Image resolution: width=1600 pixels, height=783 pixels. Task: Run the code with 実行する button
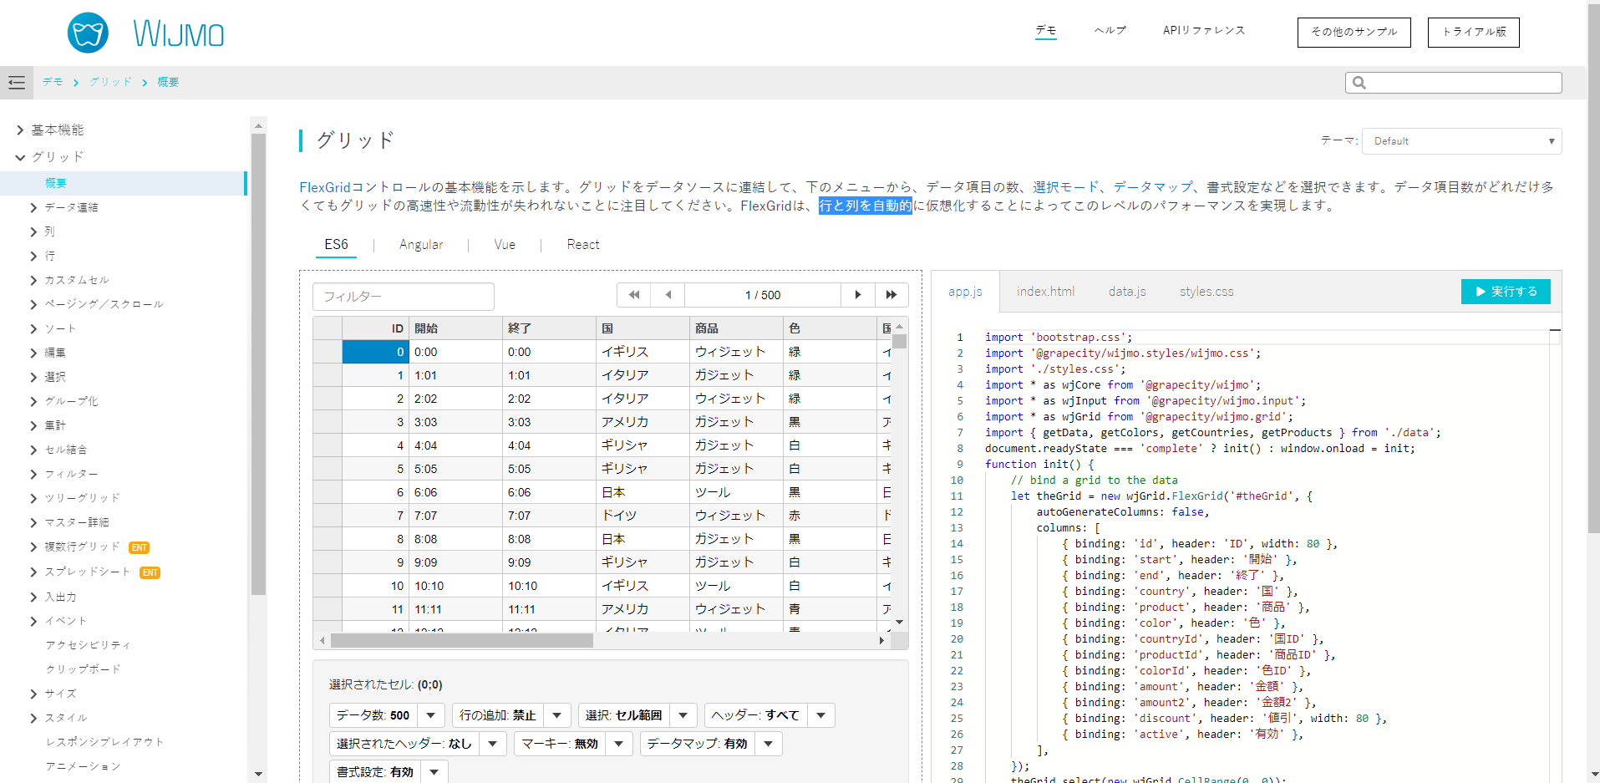[1506, 292]
